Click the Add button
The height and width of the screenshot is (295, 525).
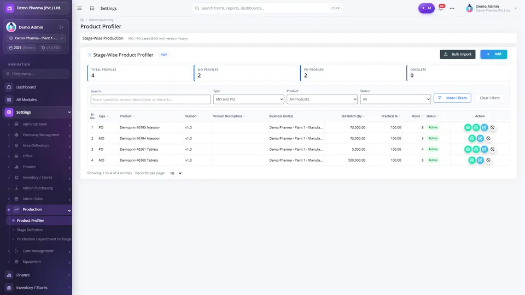(493, 54)
